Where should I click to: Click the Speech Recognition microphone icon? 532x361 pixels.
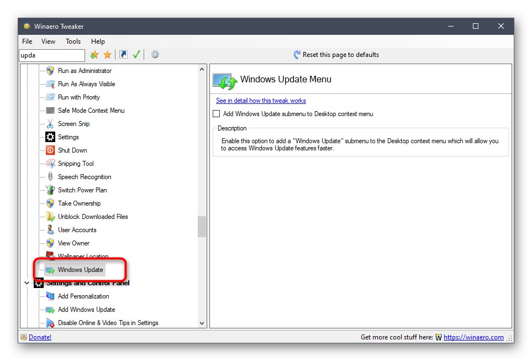(50, 176)
